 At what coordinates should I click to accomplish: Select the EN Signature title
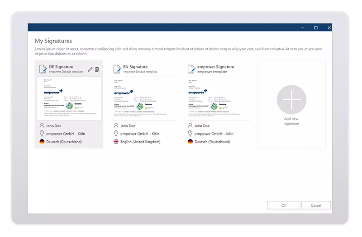click(135, 67)
